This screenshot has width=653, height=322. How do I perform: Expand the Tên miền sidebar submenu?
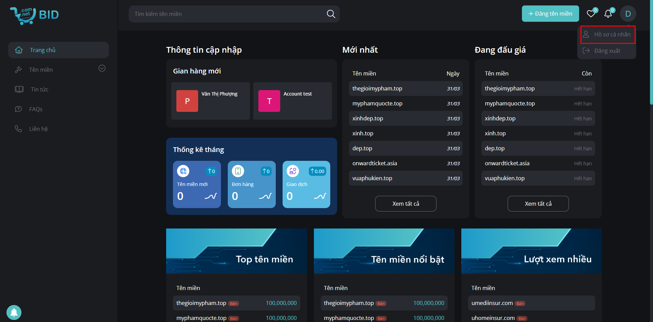[102, 68]
